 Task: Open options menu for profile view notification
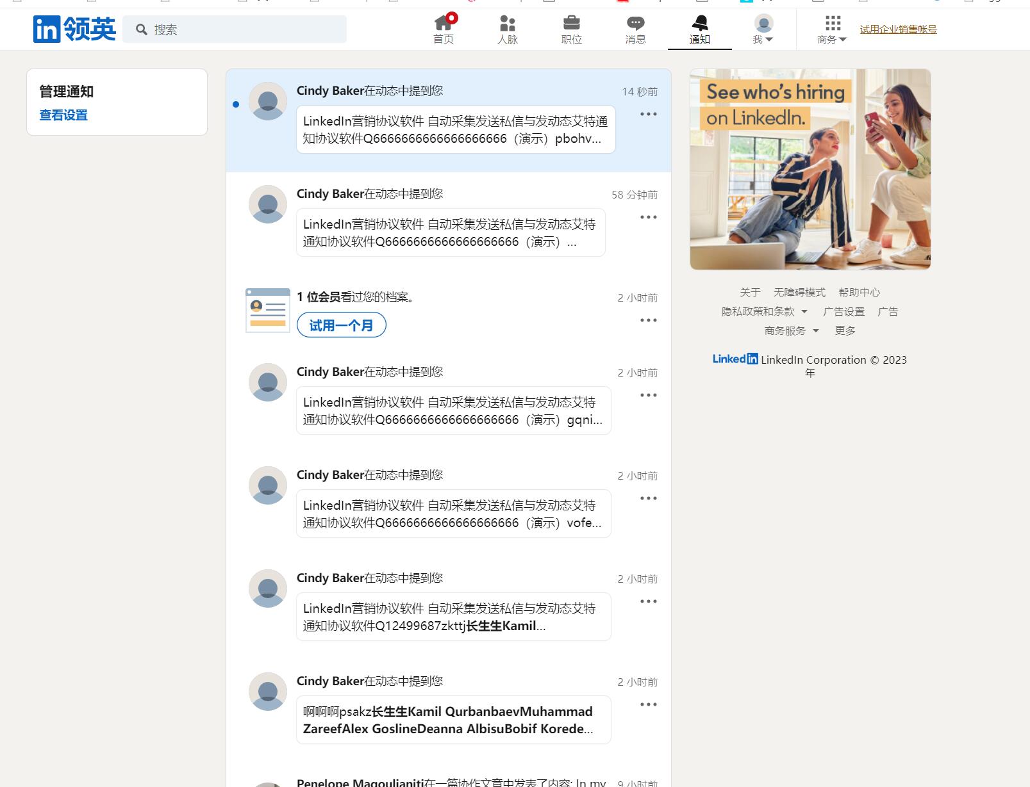coord(648,320)
